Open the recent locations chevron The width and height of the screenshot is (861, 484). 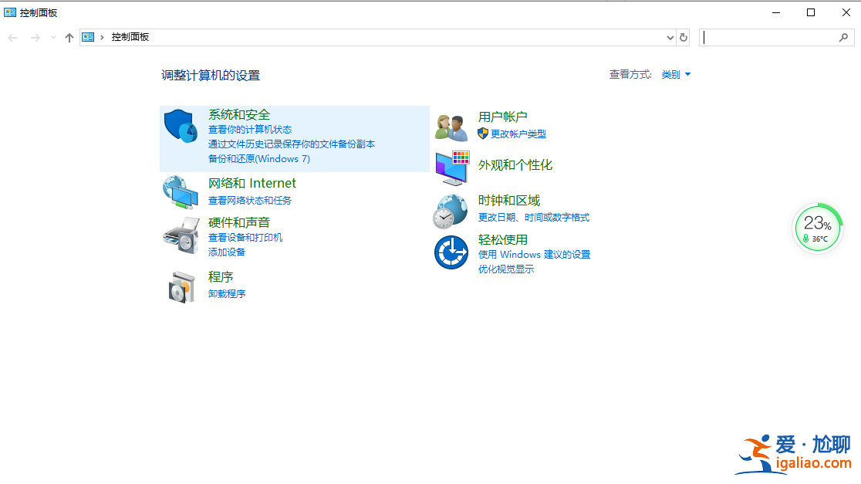(x=53, y=37)
